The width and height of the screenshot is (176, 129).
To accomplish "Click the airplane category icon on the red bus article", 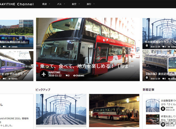I will point(44,74).
